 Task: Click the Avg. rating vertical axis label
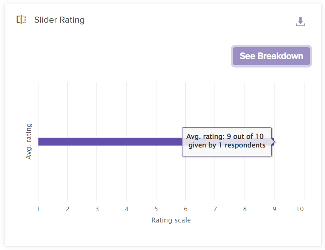(29, 141)
